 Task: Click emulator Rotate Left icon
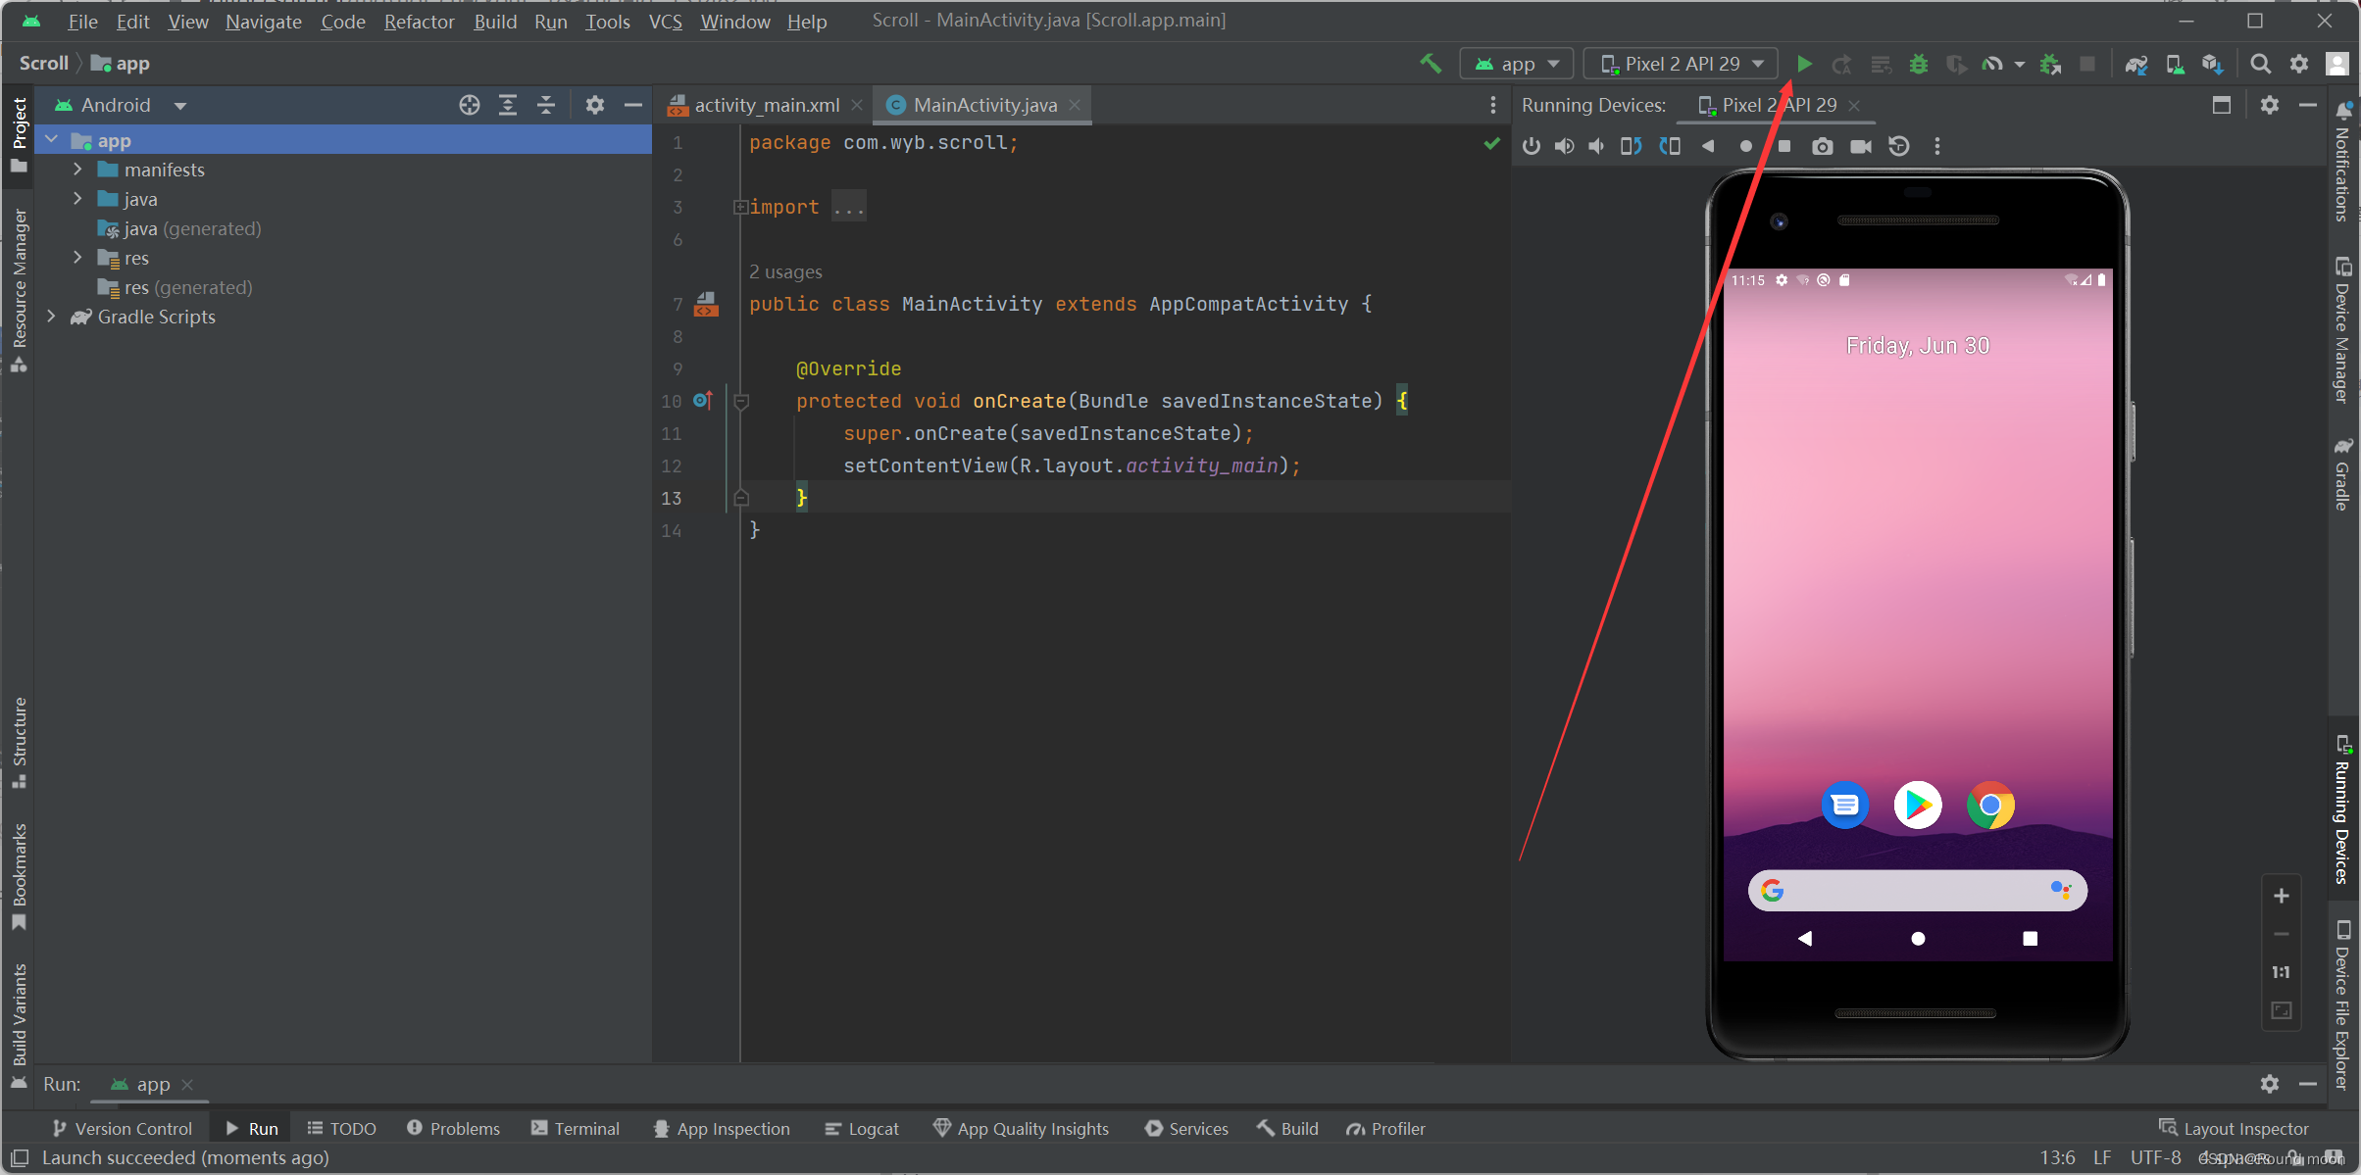1632,146
